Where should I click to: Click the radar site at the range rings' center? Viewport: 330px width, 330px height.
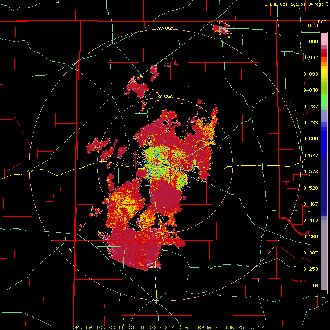click(x=165, y=165)
